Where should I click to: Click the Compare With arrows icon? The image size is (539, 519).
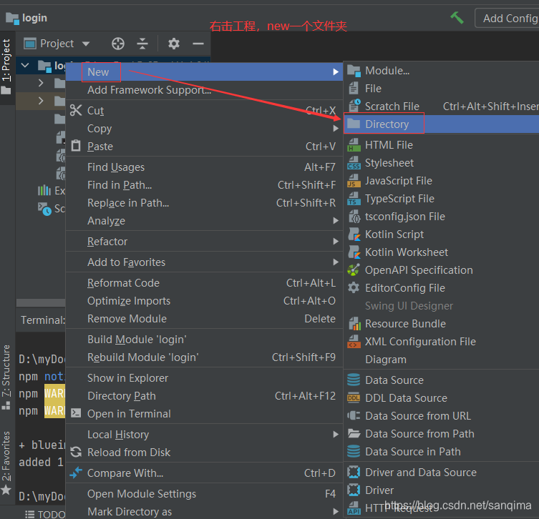coord(76,473)
